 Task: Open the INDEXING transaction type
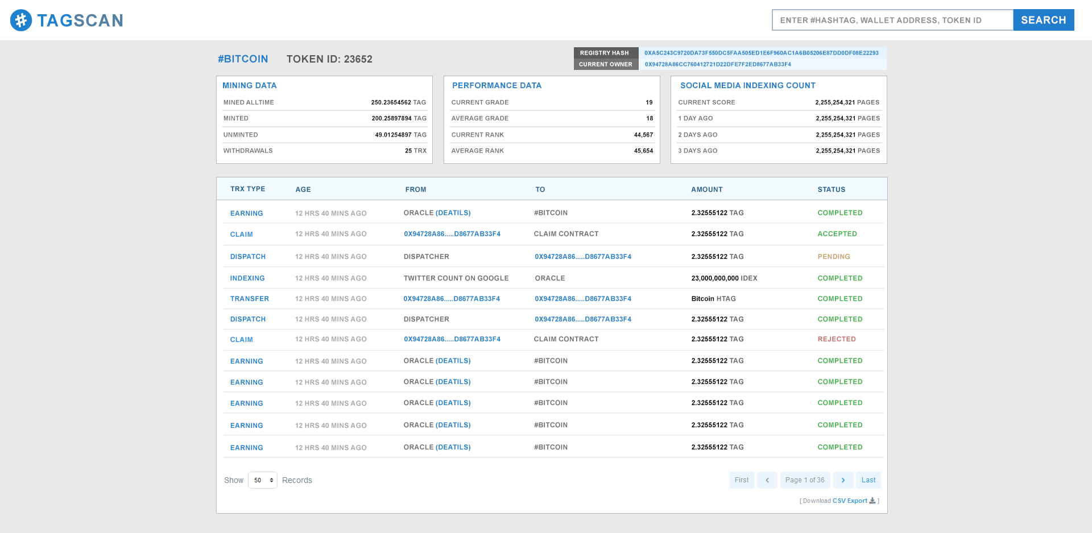click(x=247, y=278)
